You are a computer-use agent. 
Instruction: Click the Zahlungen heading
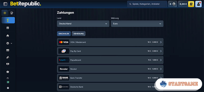[x=66, y=12]
